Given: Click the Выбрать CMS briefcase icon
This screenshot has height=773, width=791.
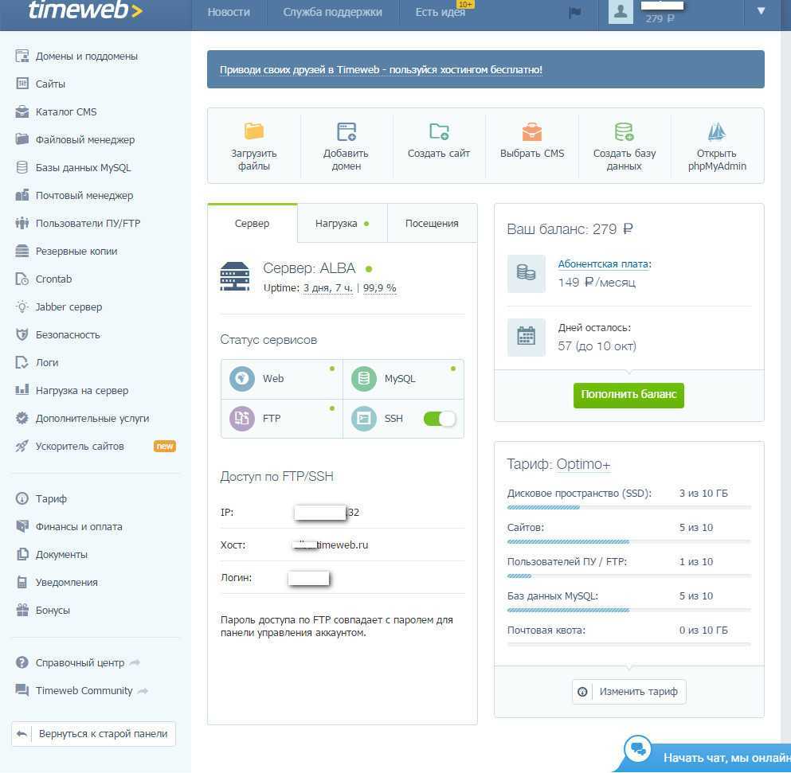Looking at the screenshot, I should pos(531,131).
